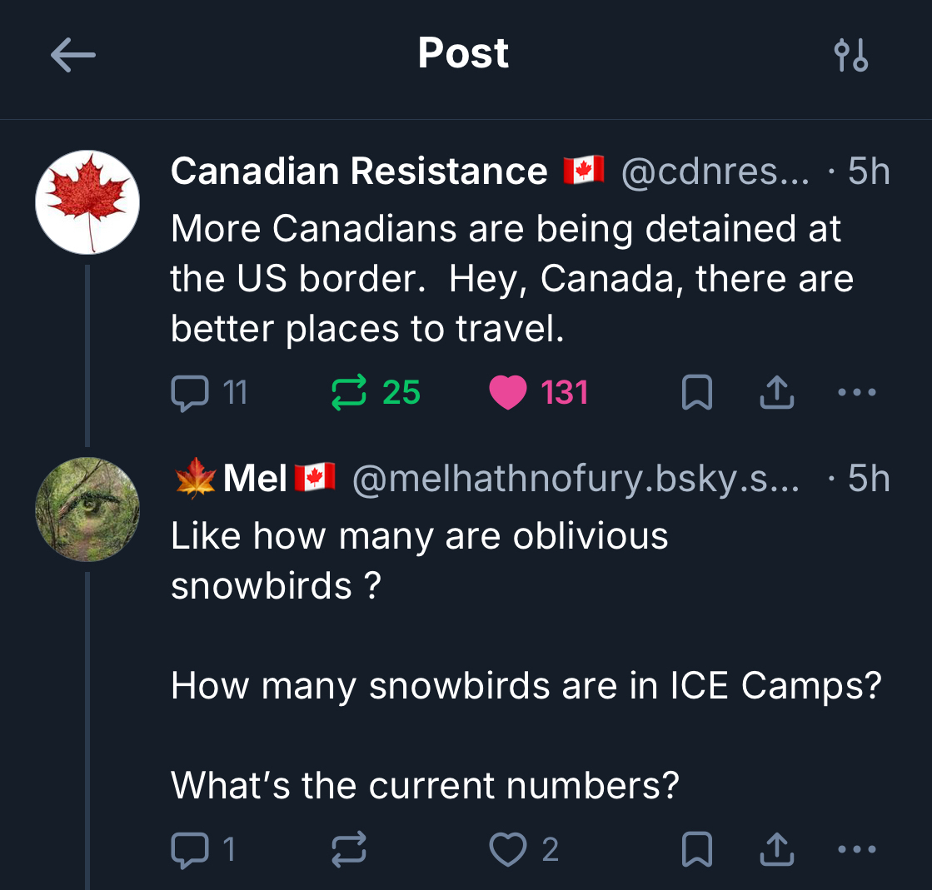Open @melhathnofury.bsky handle link
The height and width of the screenshot is (890, 932).
575,479
